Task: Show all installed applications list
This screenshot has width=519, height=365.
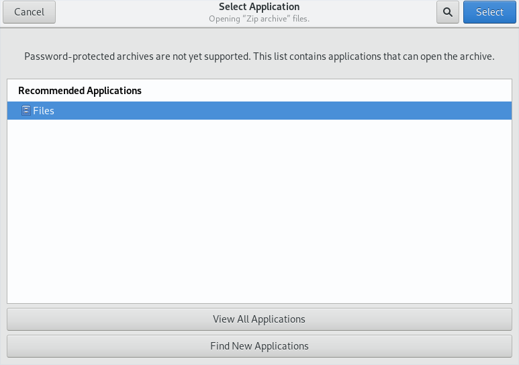Action: point(259,319)
